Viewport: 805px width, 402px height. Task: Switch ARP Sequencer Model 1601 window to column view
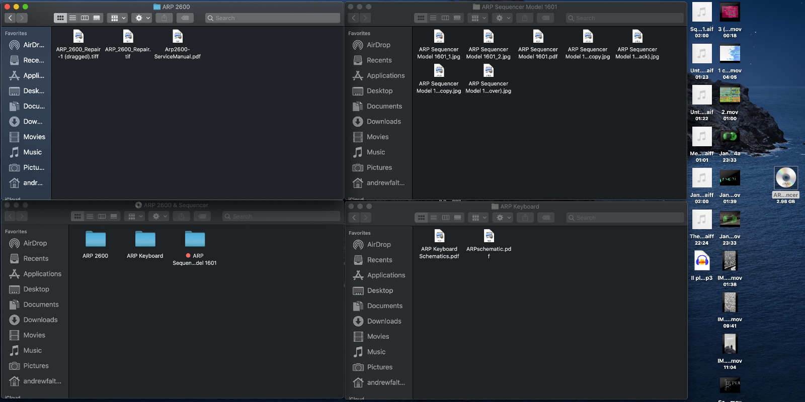(445, 18)
